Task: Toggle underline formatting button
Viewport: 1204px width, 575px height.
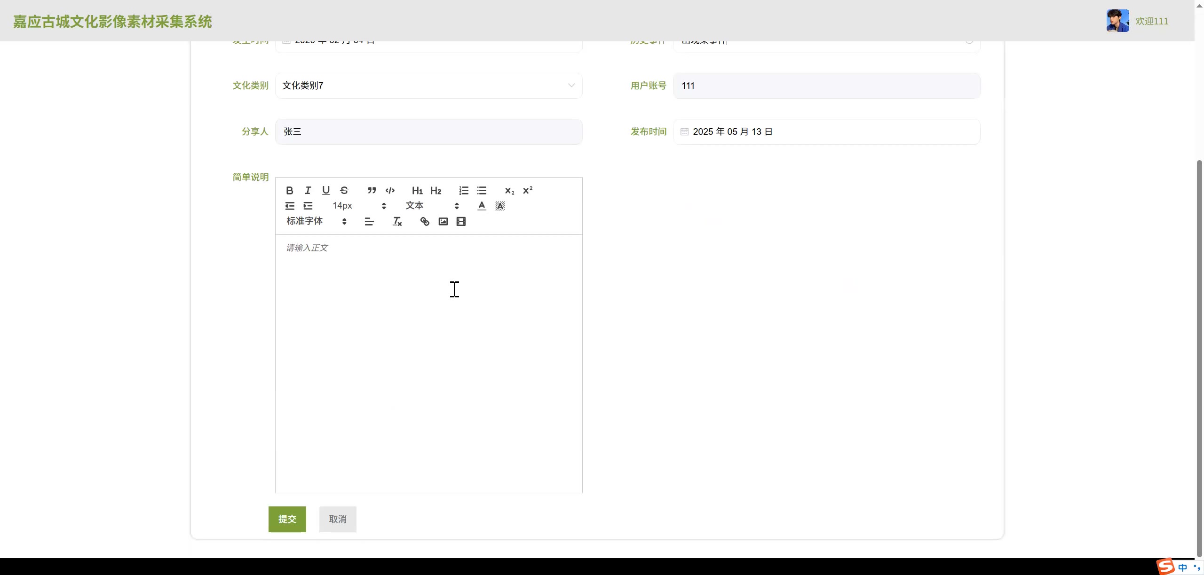Action: coord(326,190)
